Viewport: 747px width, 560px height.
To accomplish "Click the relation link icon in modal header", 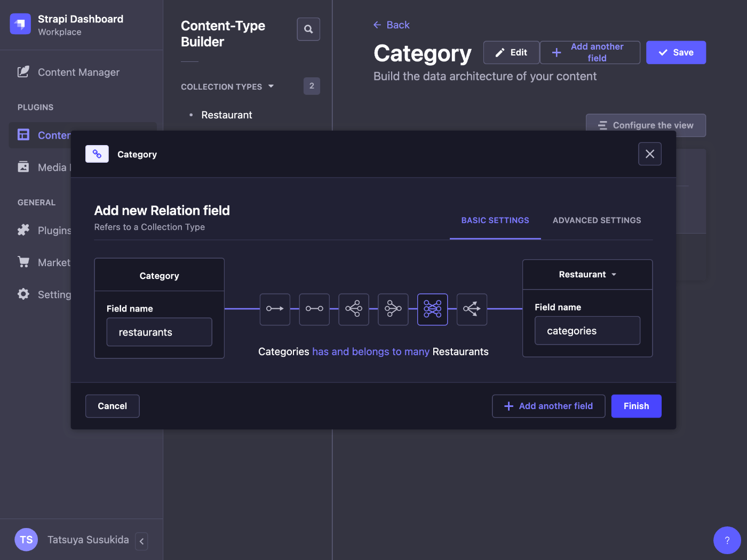I will (x=97, y=154).
